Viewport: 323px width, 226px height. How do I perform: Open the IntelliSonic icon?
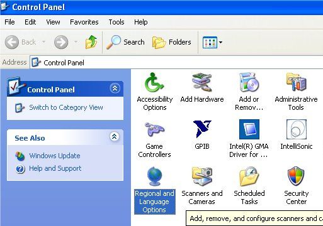pos(297,129)
